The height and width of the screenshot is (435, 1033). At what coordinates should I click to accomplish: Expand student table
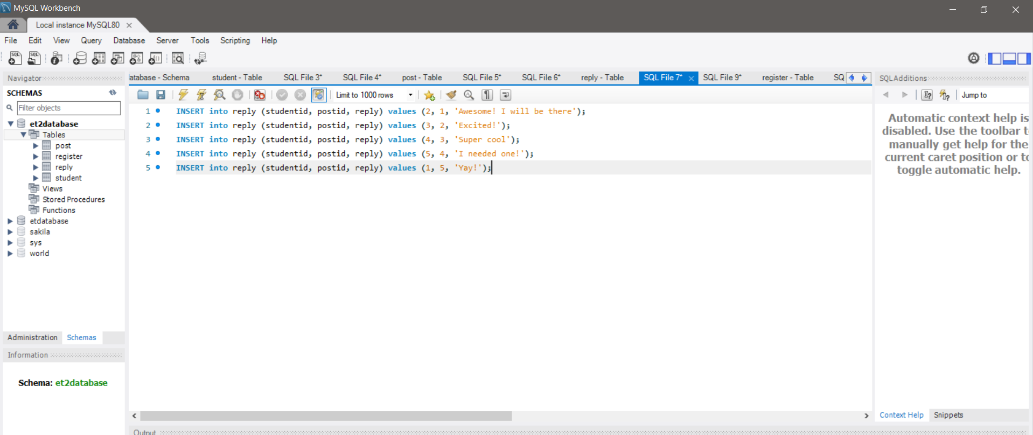[36, 178]
